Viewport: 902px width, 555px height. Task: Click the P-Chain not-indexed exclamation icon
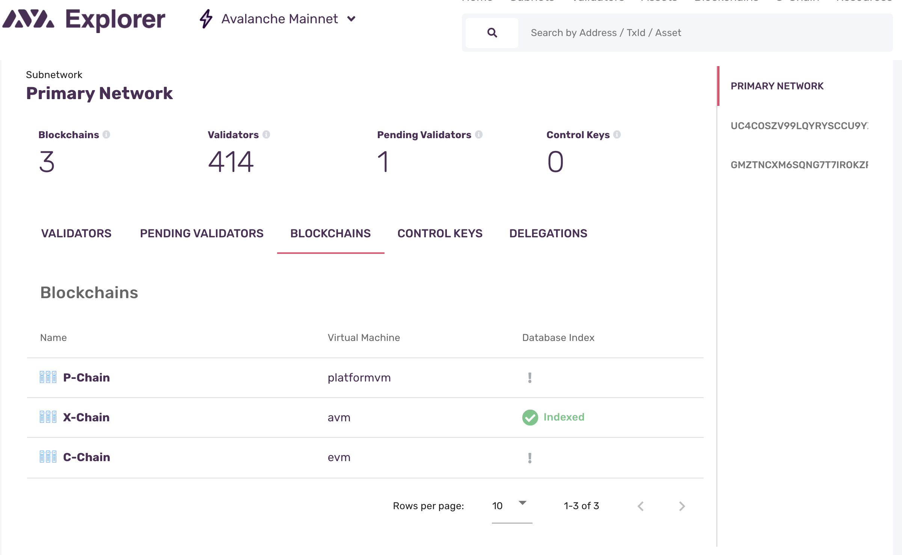pyautogui.click(x=529, y=378)
